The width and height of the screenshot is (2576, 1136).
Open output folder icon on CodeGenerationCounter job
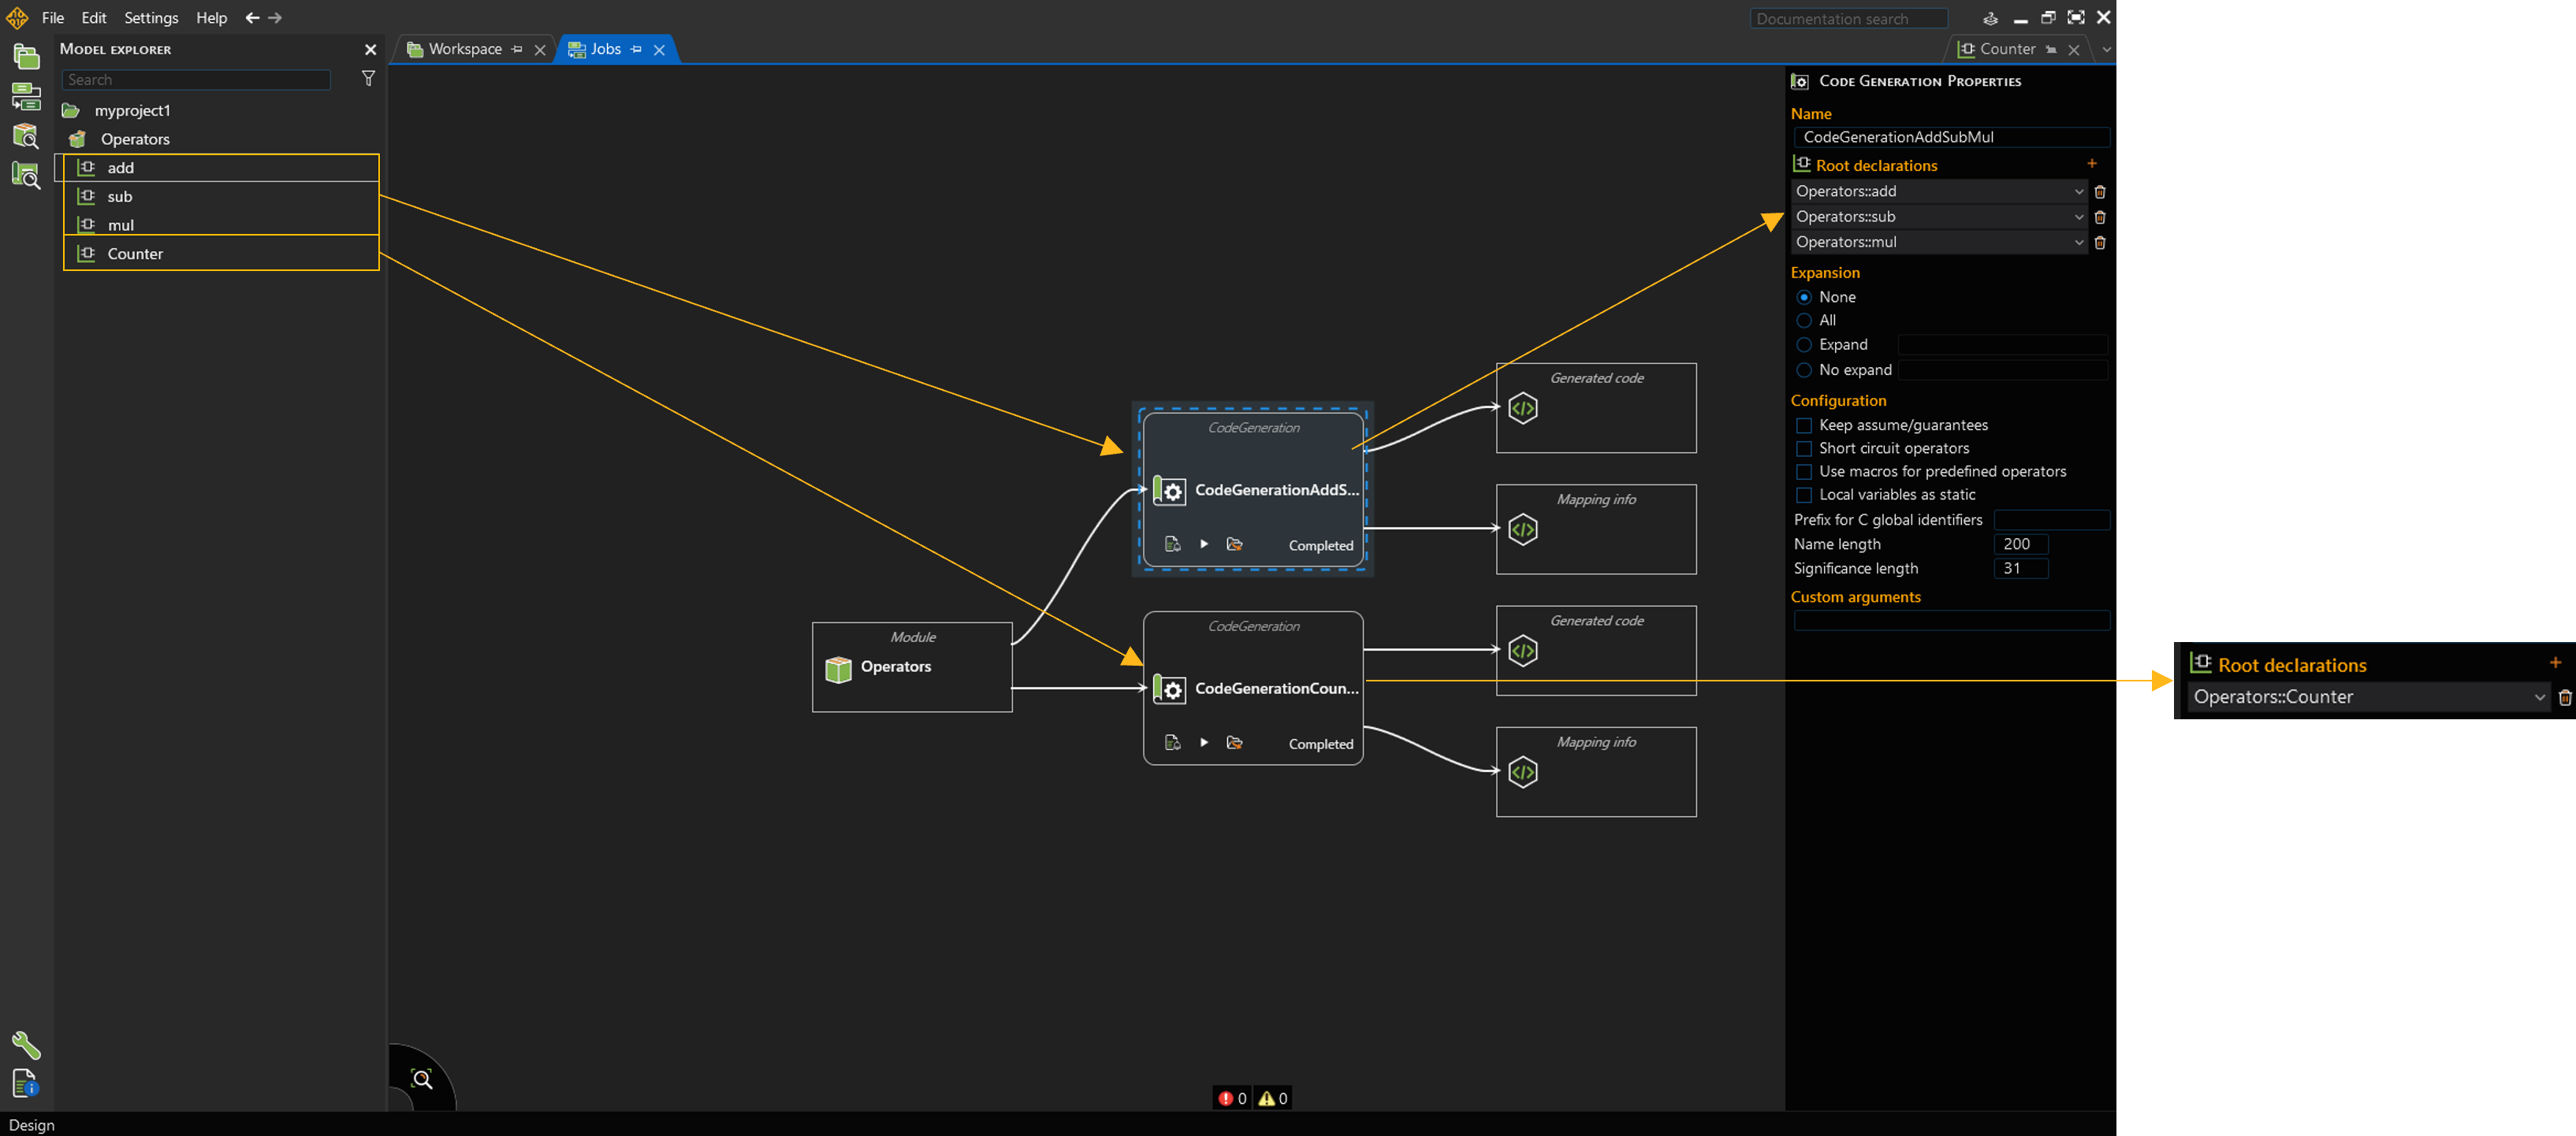(x=1234, y=744)
